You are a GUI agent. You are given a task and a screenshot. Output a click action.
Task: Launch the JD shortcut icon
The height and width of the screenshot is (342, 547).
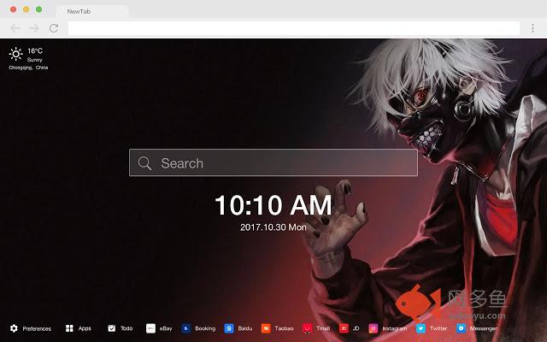click(344, 328)
